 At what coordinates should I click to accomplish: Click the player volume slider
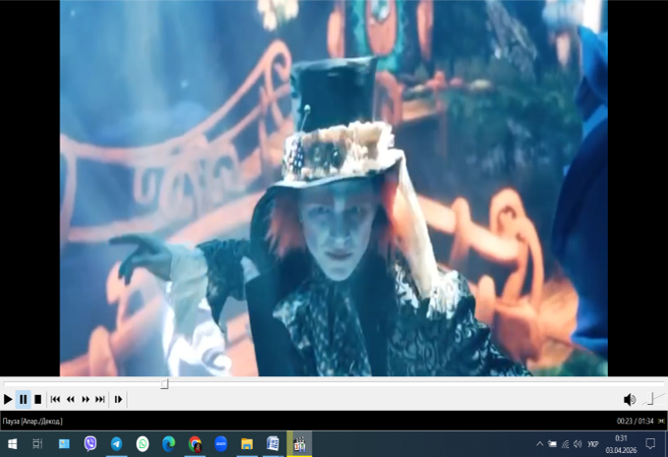point(650,399)
